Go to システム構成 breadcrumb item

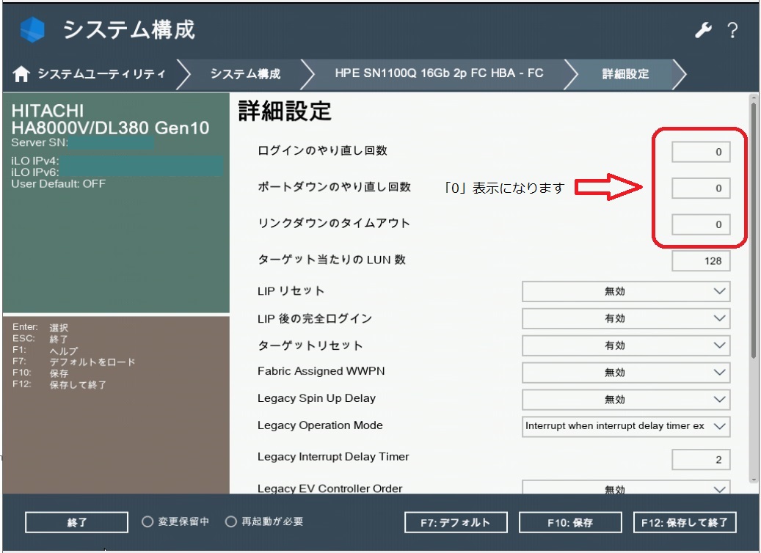(x=245, y=74)
